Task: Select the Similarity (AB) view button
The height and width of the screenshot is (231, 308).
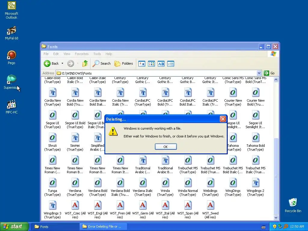Action: click(161, 64)
